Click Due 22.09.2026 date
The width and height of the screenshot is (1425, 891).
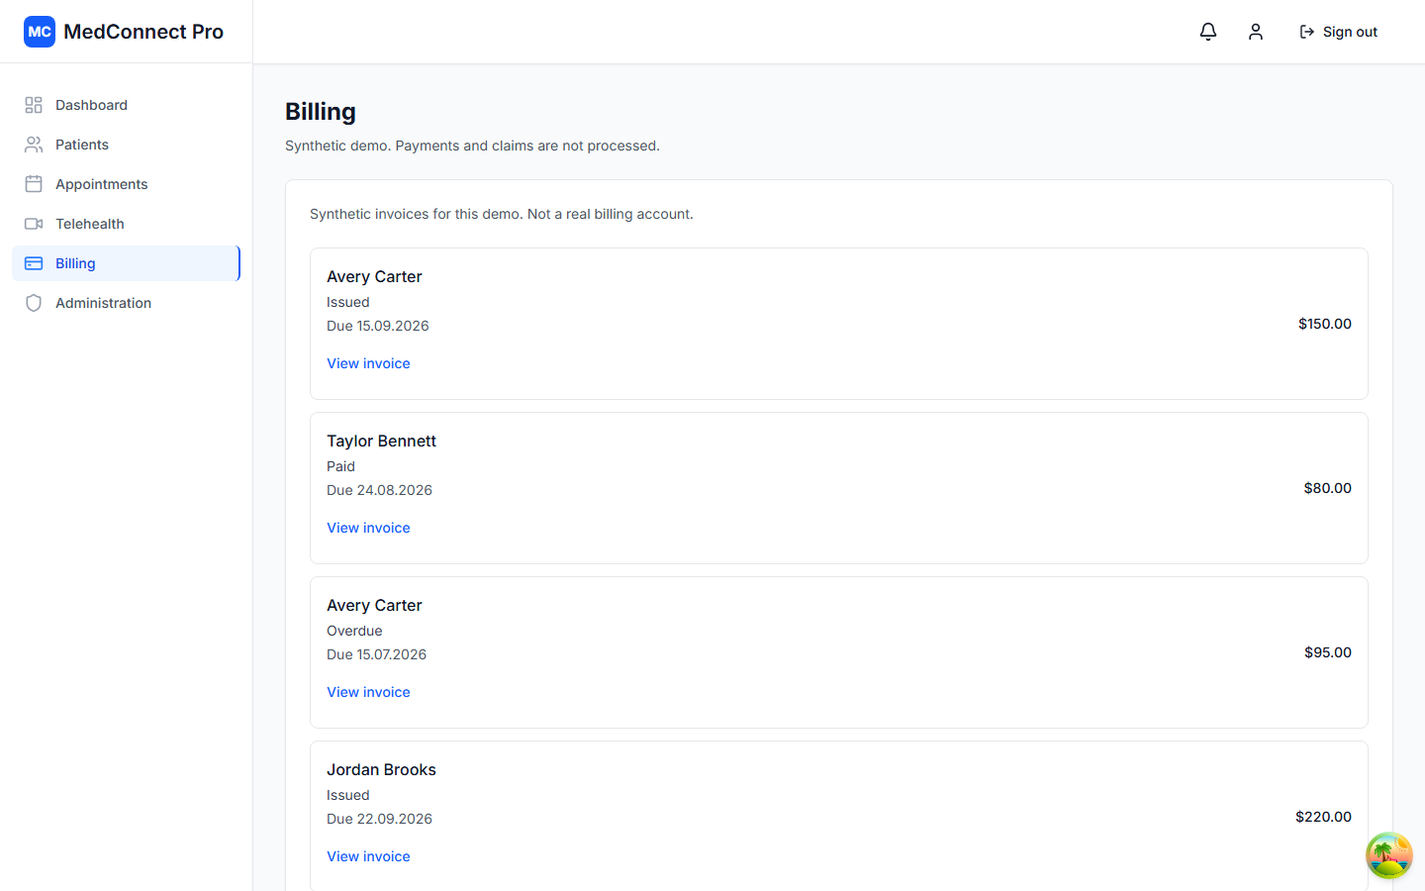tap(379, 819)
